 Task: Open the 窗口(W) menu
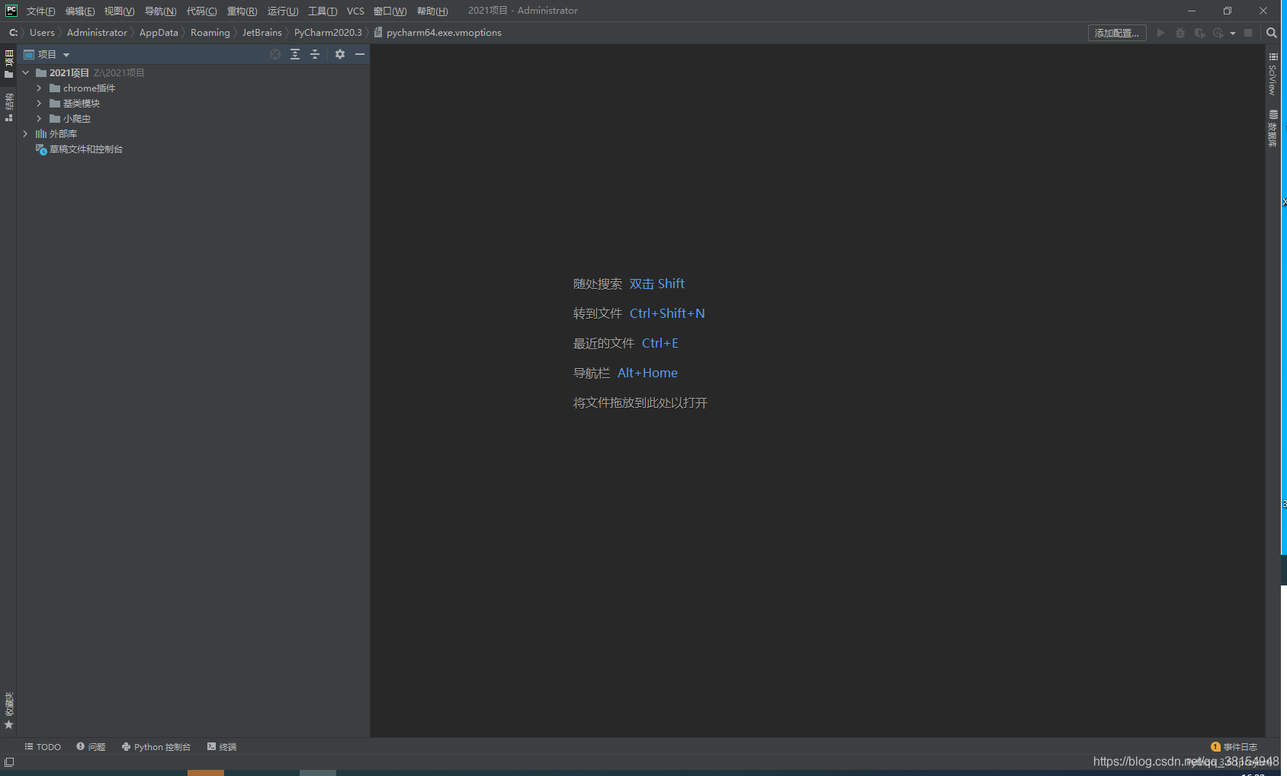[x=390, y=11]
